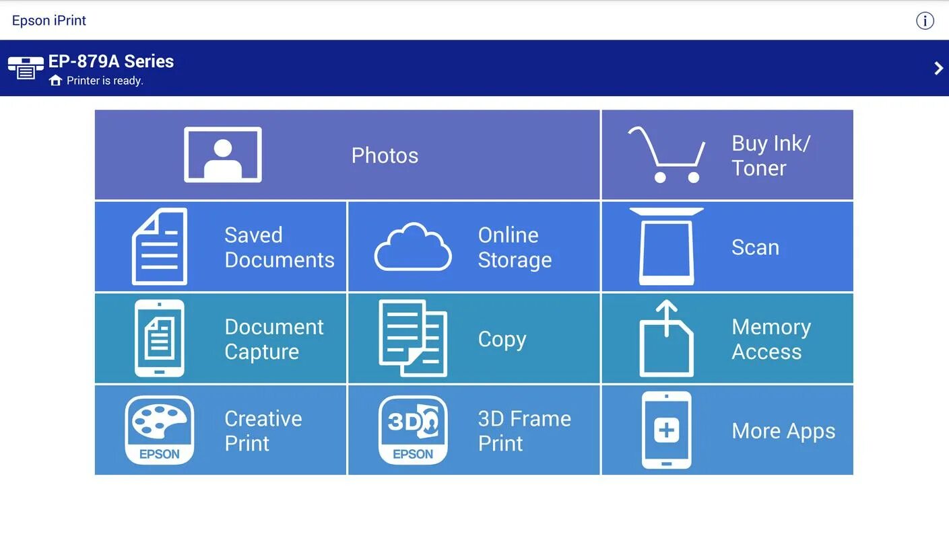Expand printer details with the right chevron
This screenshot has height=538, width=949.
(938, 68)
